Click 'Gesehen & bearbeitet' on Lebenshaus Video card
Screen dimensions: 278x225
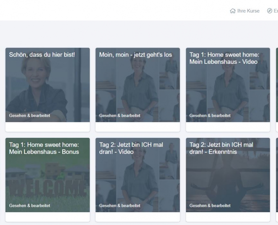coord(210,115)
